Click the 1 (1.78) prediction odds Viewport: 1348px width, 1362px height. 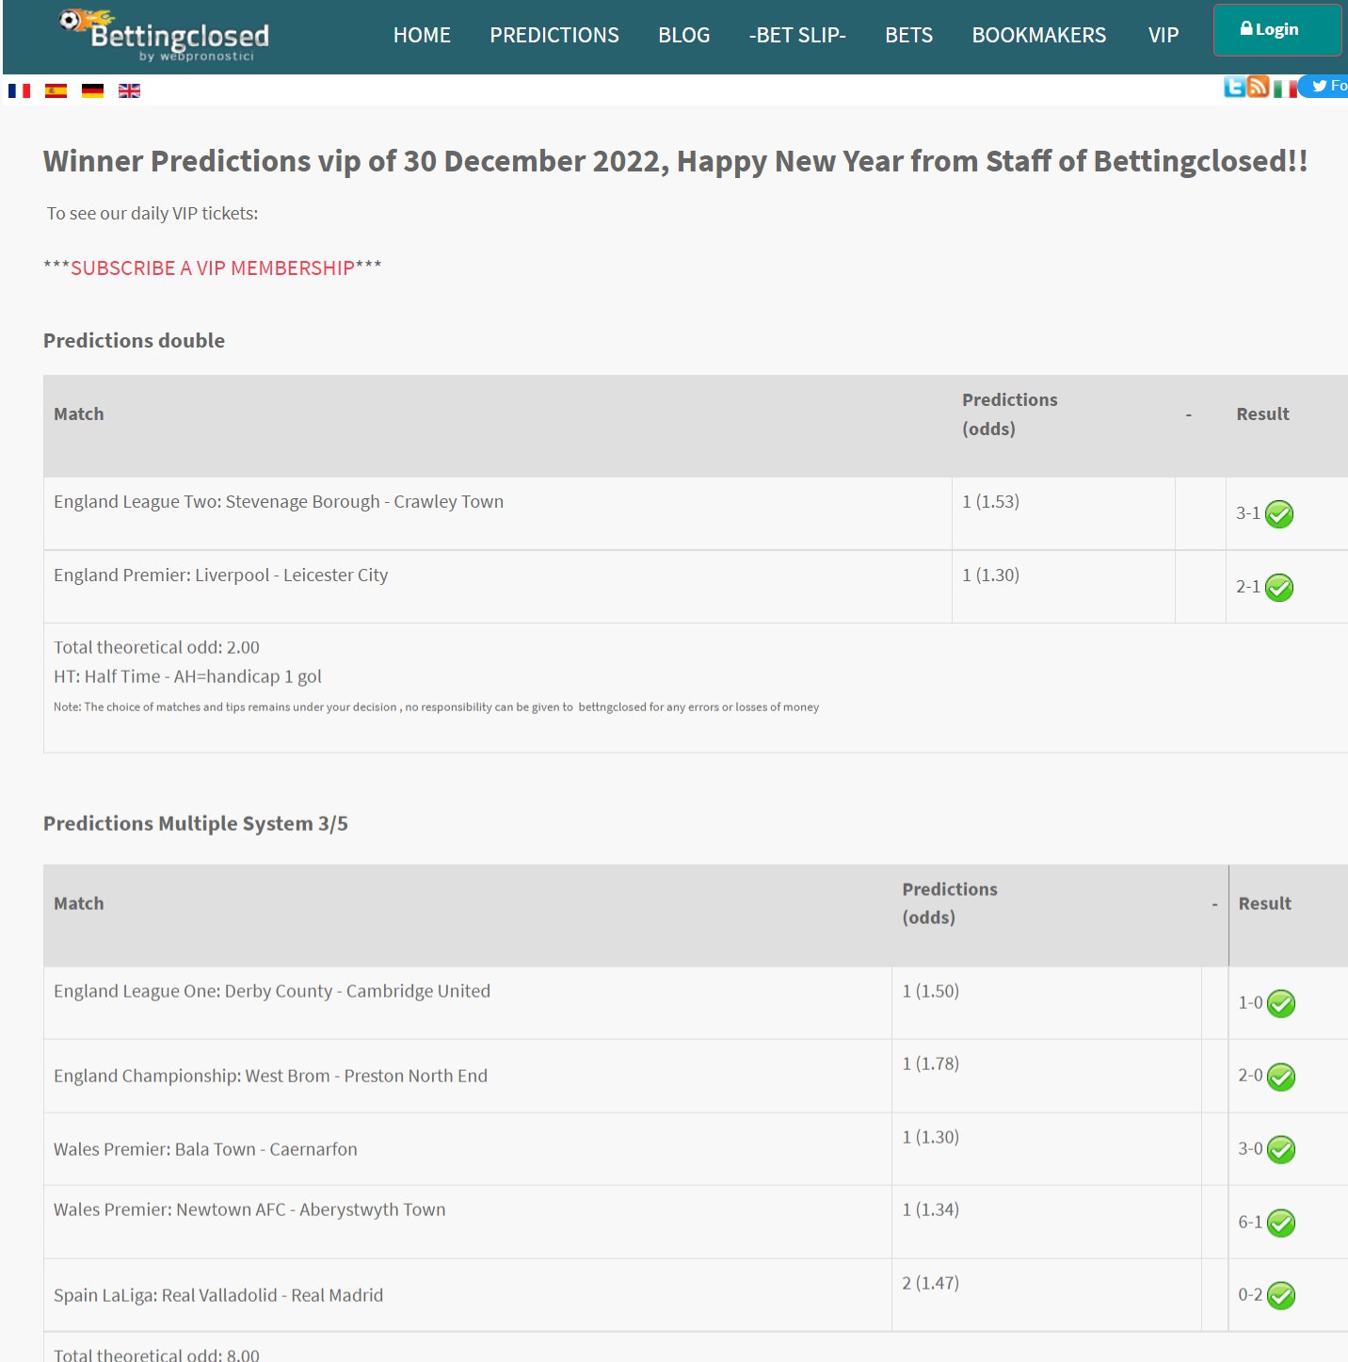(x=931, y=1063)
